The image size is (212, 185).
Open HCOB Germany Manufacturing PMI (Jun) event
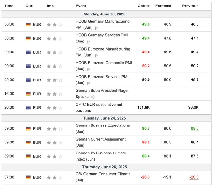[102, 24]
